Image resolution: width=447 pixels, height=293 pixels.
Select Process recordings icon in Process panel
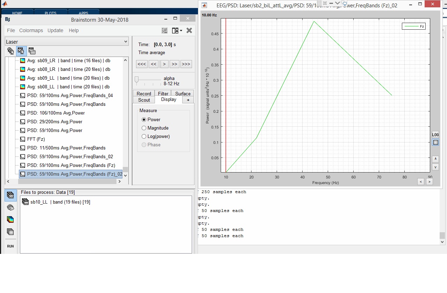pyautogui.click(x=10, y=195)
